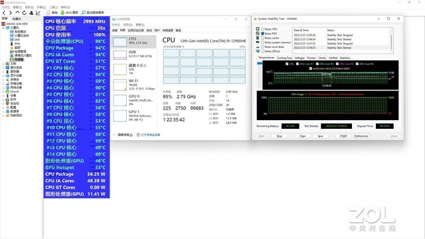Click the green BIOS update arrow icon
The height and width of the screenshot is (239, 425).
[62, 13]
